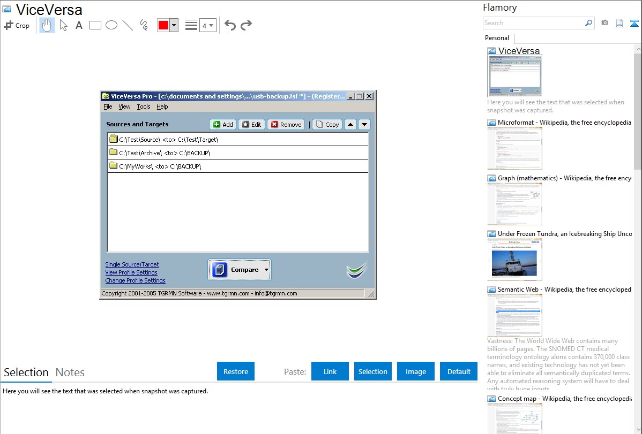The image size is (642, 434).
Task: Activate the hand pan tool
Action: (47, 25)
